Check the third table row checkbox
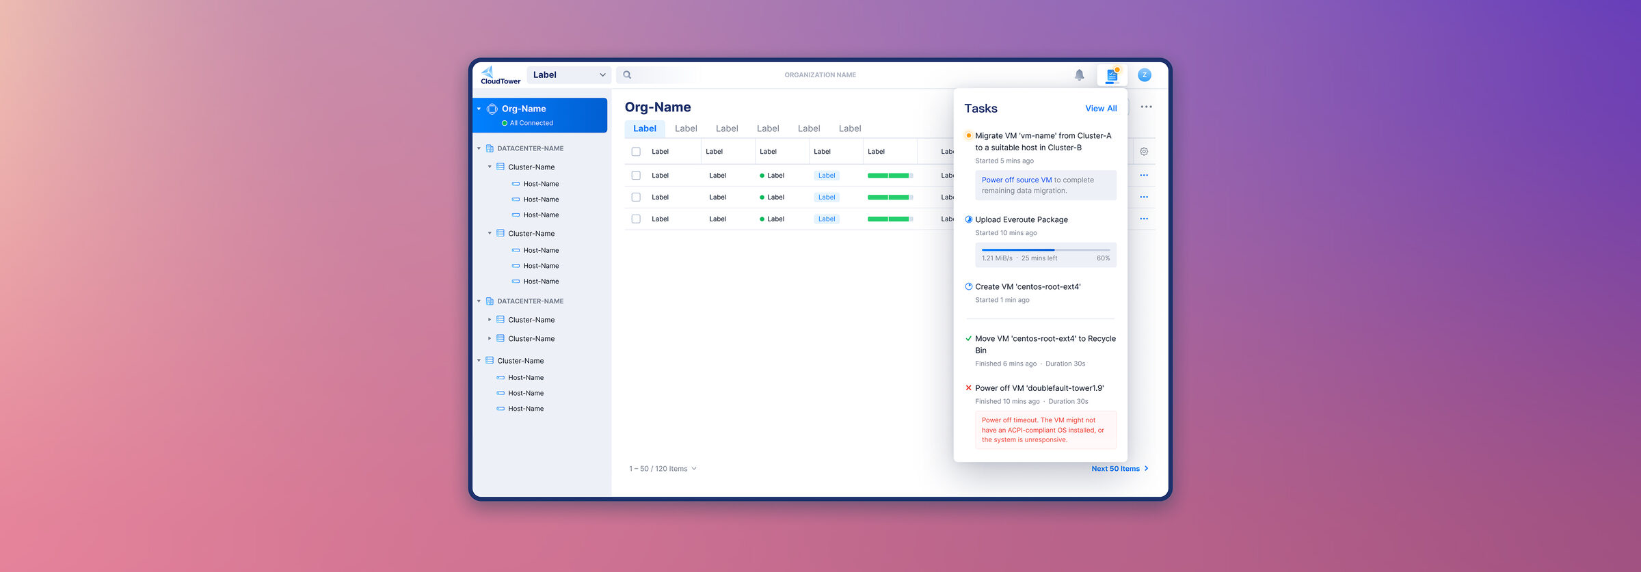 [x=636, y=219]
